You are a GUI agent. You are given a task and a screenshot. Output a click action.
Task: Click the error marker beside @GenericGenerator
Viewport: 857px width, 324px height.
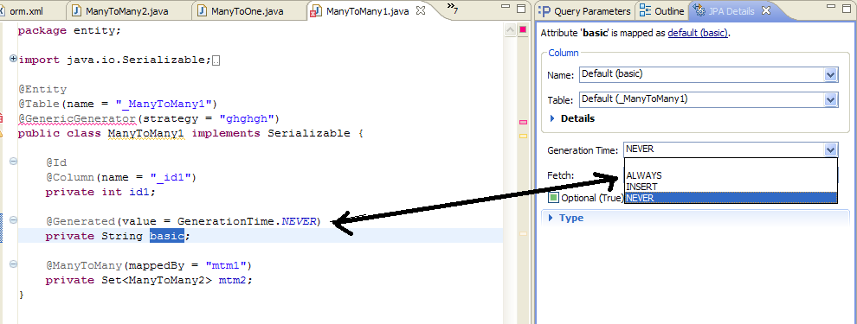(x=2, y=118)
